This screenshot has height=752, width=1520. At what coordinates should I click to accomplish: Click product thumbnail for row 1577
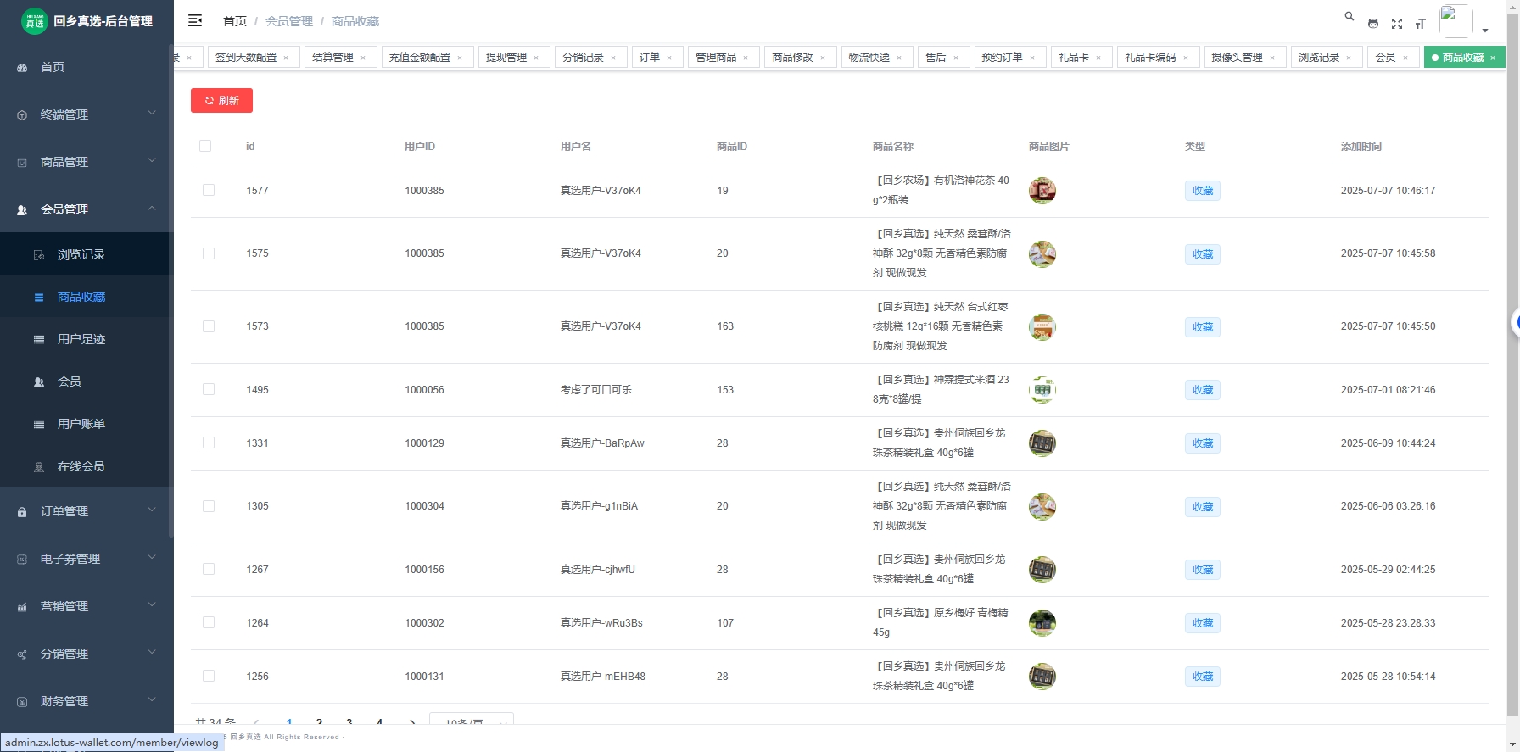click(x=1042, y=191)
